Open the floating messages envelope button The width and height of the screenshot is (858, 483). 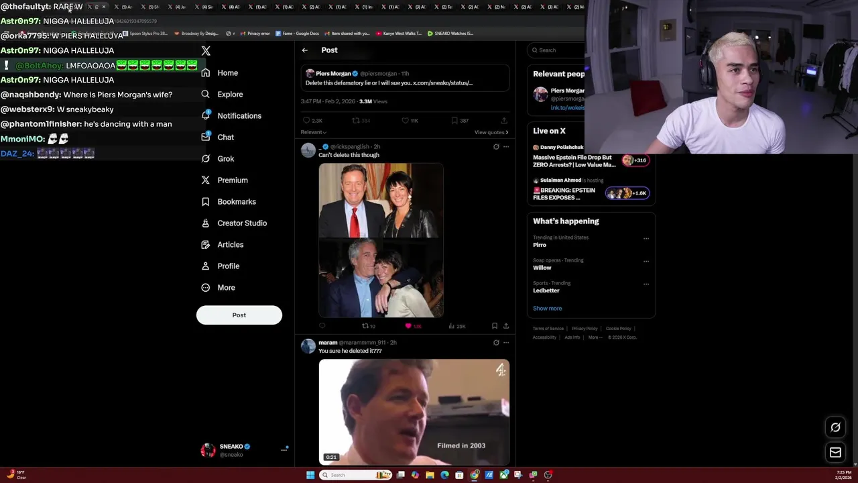[x=835, y=453]
